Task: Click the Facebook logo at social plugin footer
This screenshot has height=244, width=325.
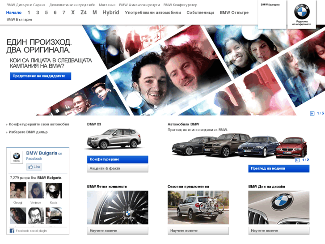Action: [12, 231]
